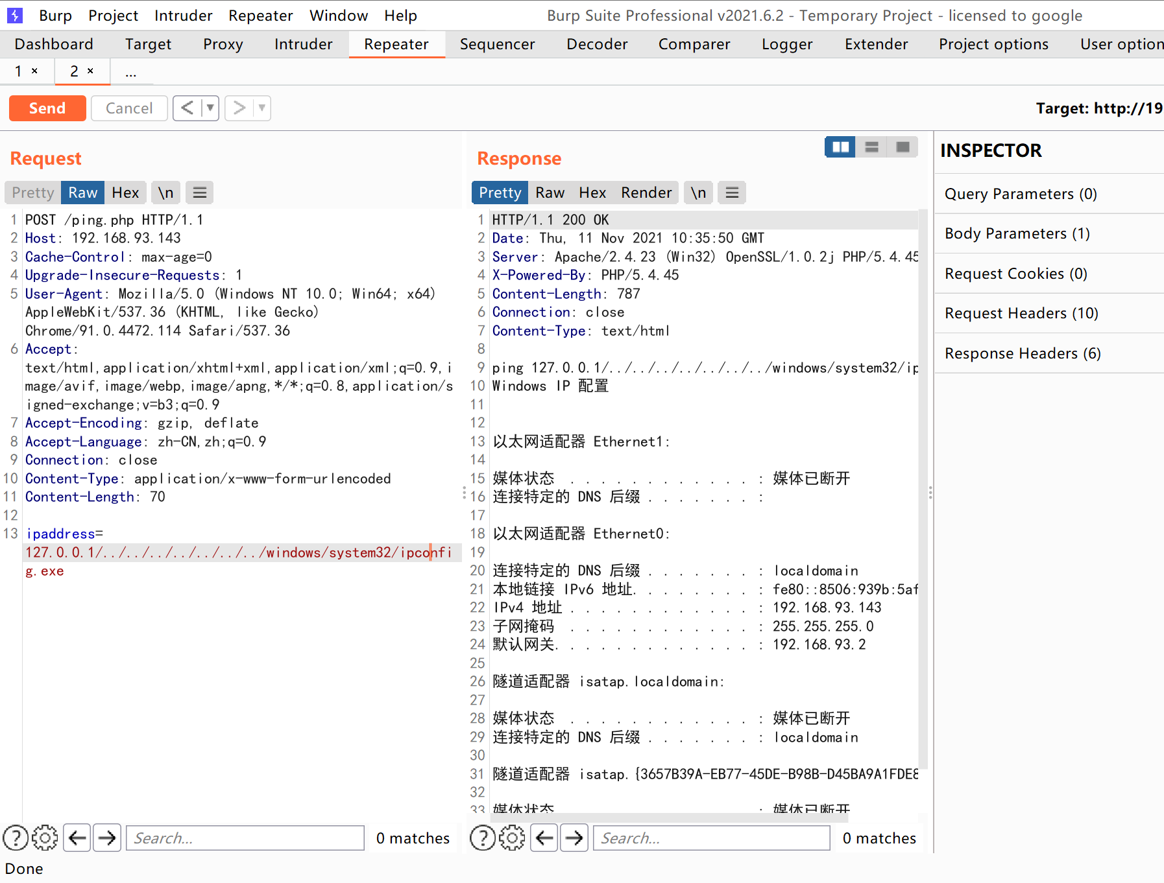Open the request message options menu icon

[200, 193]
